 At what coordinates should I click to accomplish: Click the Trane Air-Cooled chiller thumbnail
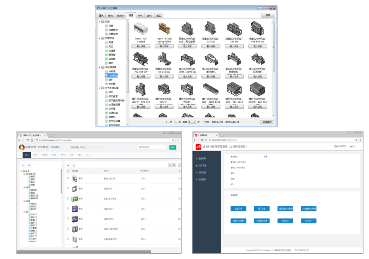[x=141, y=29]
